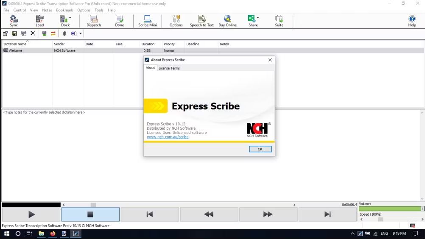Open the Suite toolbar icon
This screenshot has height=239, width=425.
(x=279, y=21)
